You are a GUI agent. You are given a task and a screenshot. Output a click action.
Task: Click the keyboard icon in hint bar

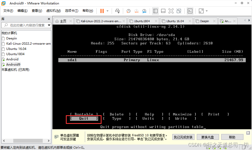pyautogui.click(x=56, y=137)
